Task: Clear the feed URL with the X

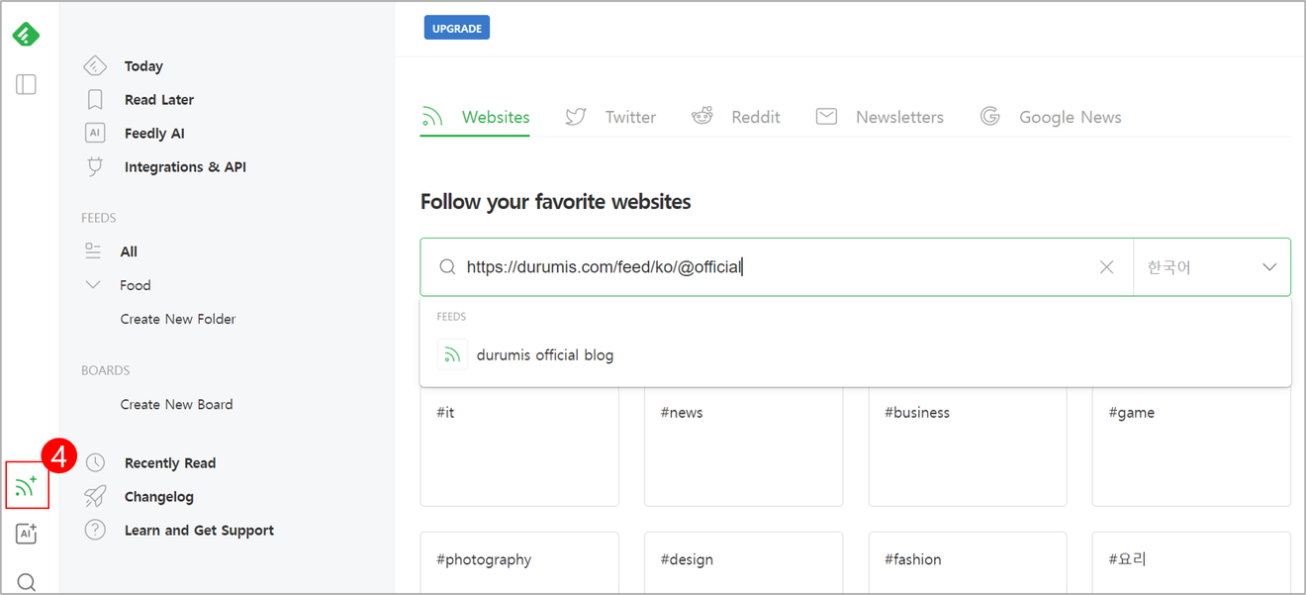Action: click(1107, 267)
